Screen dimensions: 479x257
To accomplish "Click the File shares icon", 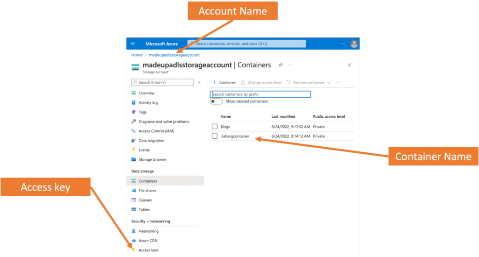I will (x=133, y=191).
